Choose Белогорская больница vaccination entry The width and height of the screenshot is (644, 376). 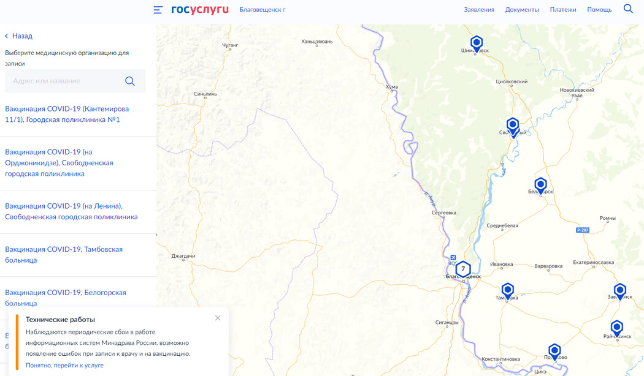click(x=66, y=298)
